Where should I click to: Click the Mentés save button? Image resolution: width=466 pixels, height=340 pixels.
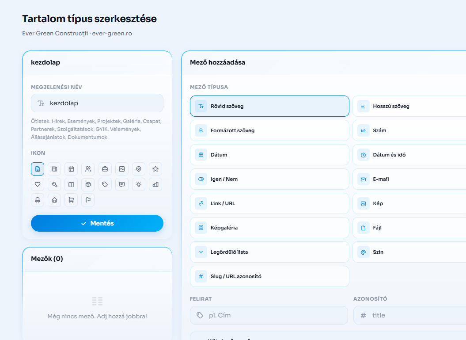pos(97,223)
